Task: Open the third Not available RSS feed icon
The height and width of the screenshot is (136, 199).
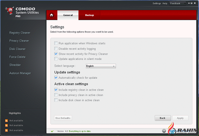Action: [7, 130]
